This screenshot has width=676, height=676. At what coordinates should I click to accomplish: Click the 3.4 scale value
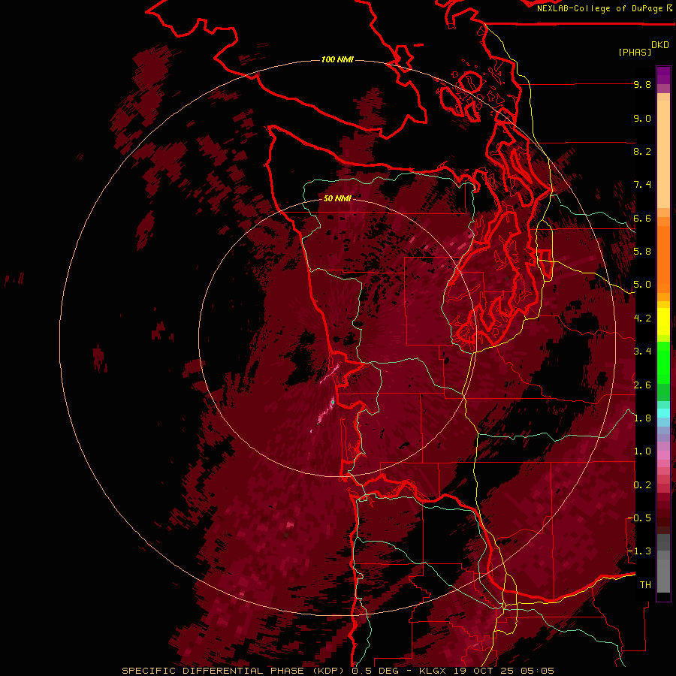pos(642,352)
